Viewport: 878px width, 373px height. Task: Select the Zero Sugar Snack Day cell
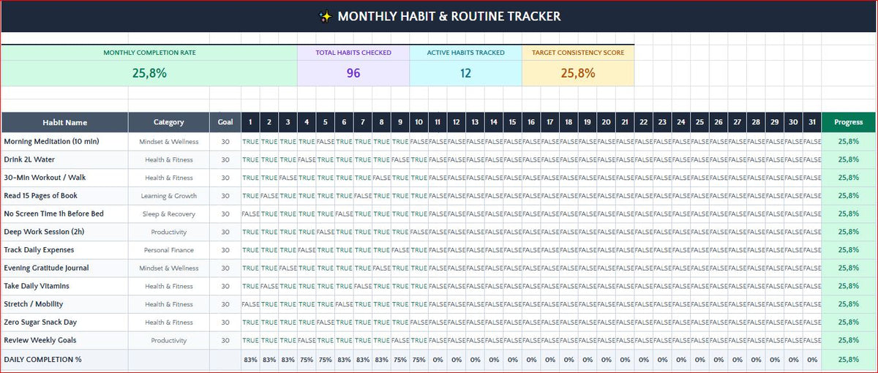64,323
